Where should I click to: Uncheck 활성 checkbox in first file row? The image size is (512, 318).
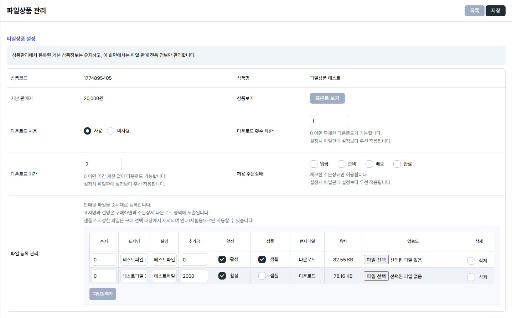coord(222,260)
